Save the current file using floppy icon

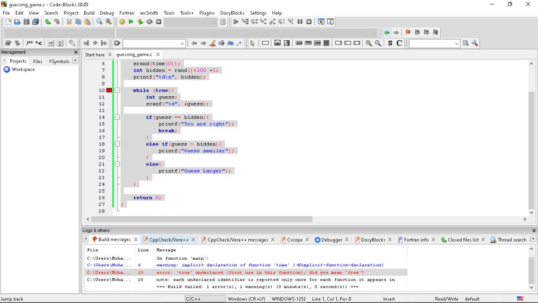[26, 22]
